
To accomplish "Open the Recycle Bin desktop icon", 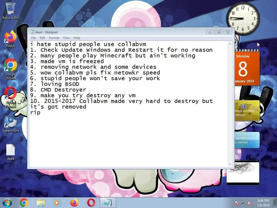I will (x=10, y=11).
